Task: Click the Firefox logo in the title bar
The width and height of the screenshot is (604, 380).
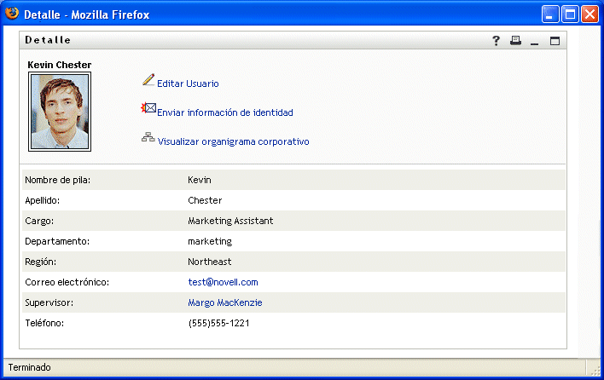Action: 12,13
